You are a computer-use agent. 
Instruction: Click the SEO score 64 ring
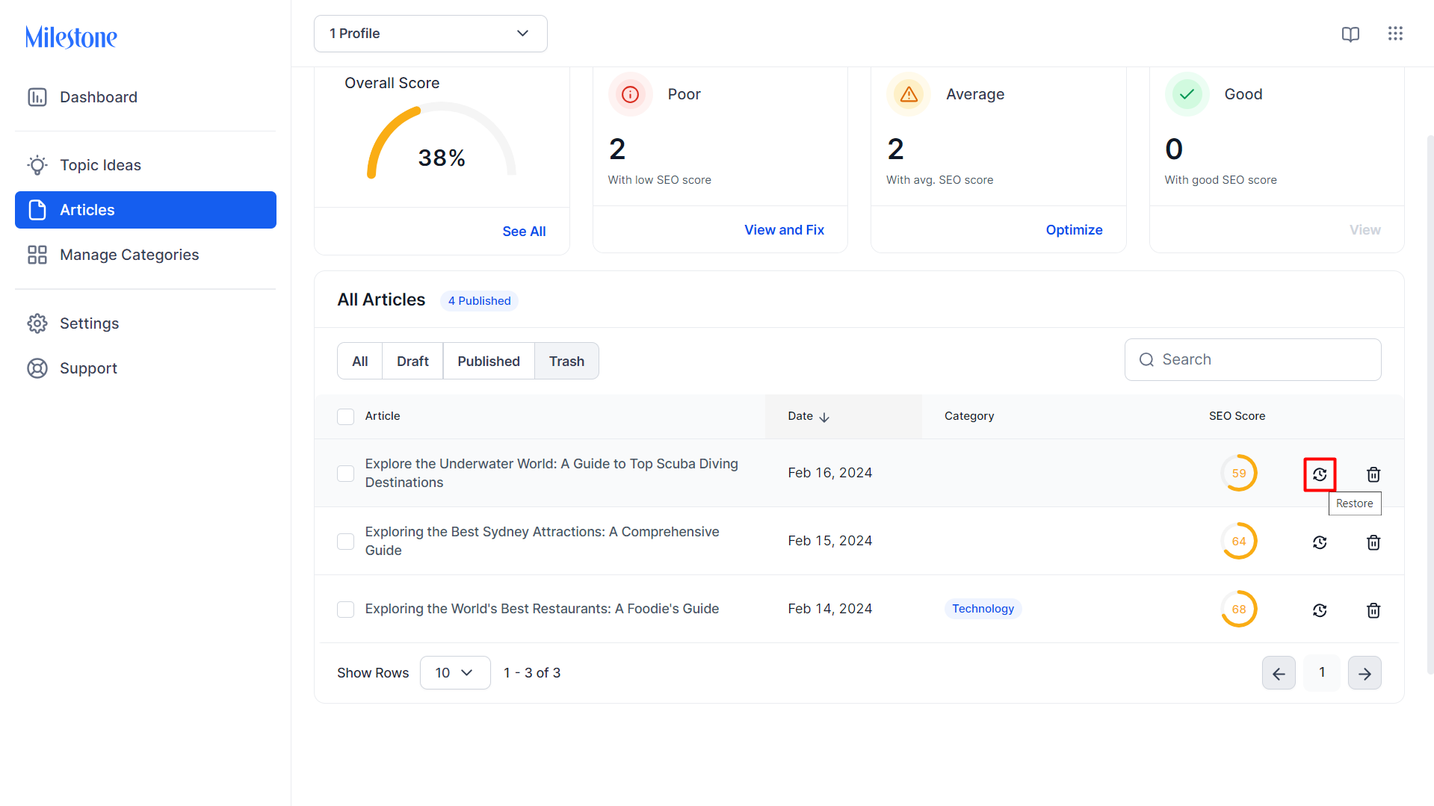pyautogui.click(x=1239, y=542)
